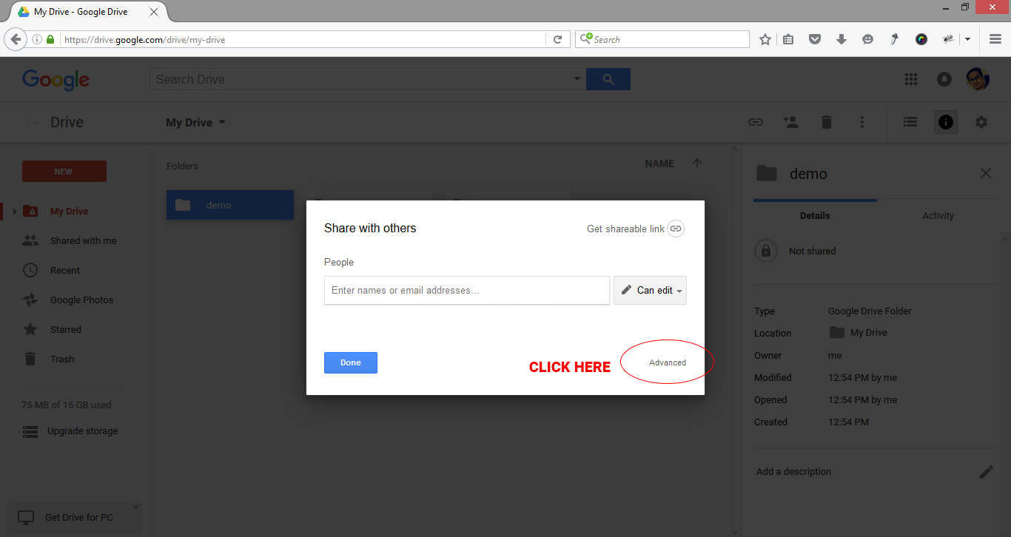
Task: Check notifications via the bell icon
Action: (x=944, y=78)
